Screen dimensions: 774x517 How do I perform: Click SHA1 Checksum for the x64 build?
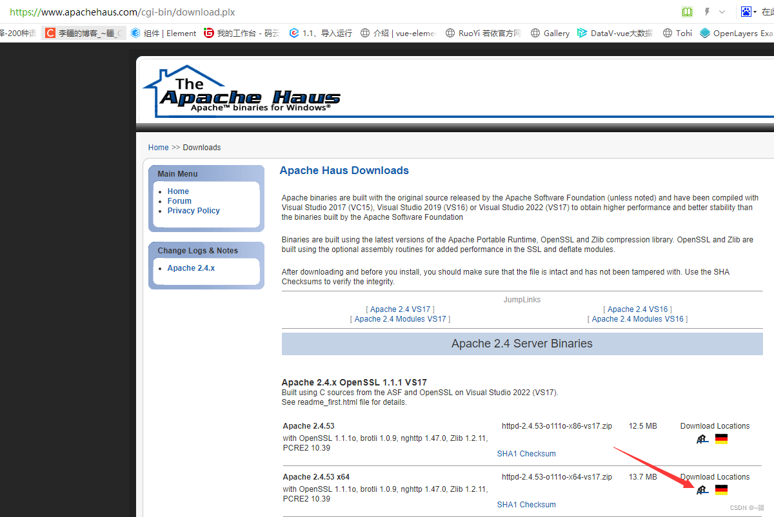tap(526, 504)
